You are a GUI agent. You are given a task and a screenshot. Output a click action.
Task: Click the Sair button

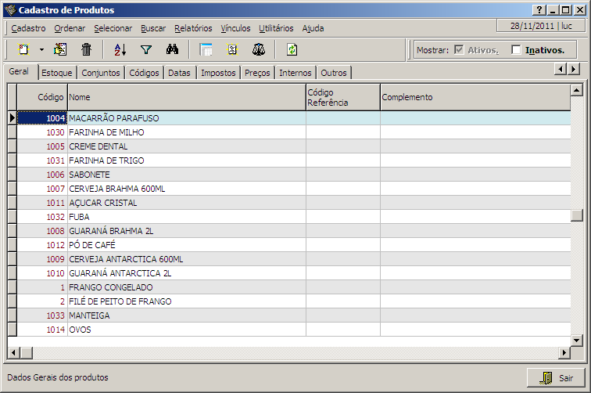coord(556,377)
